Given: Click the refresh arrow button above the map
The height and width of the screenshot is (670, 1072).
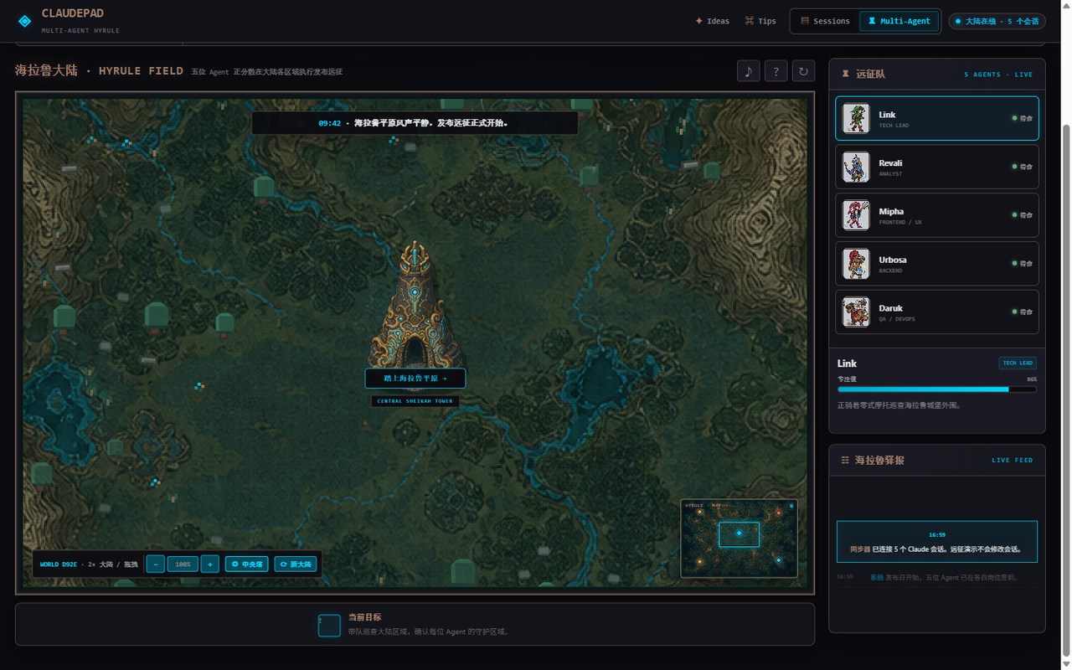Looking at the screenshot, I should [x=803, y=71].
